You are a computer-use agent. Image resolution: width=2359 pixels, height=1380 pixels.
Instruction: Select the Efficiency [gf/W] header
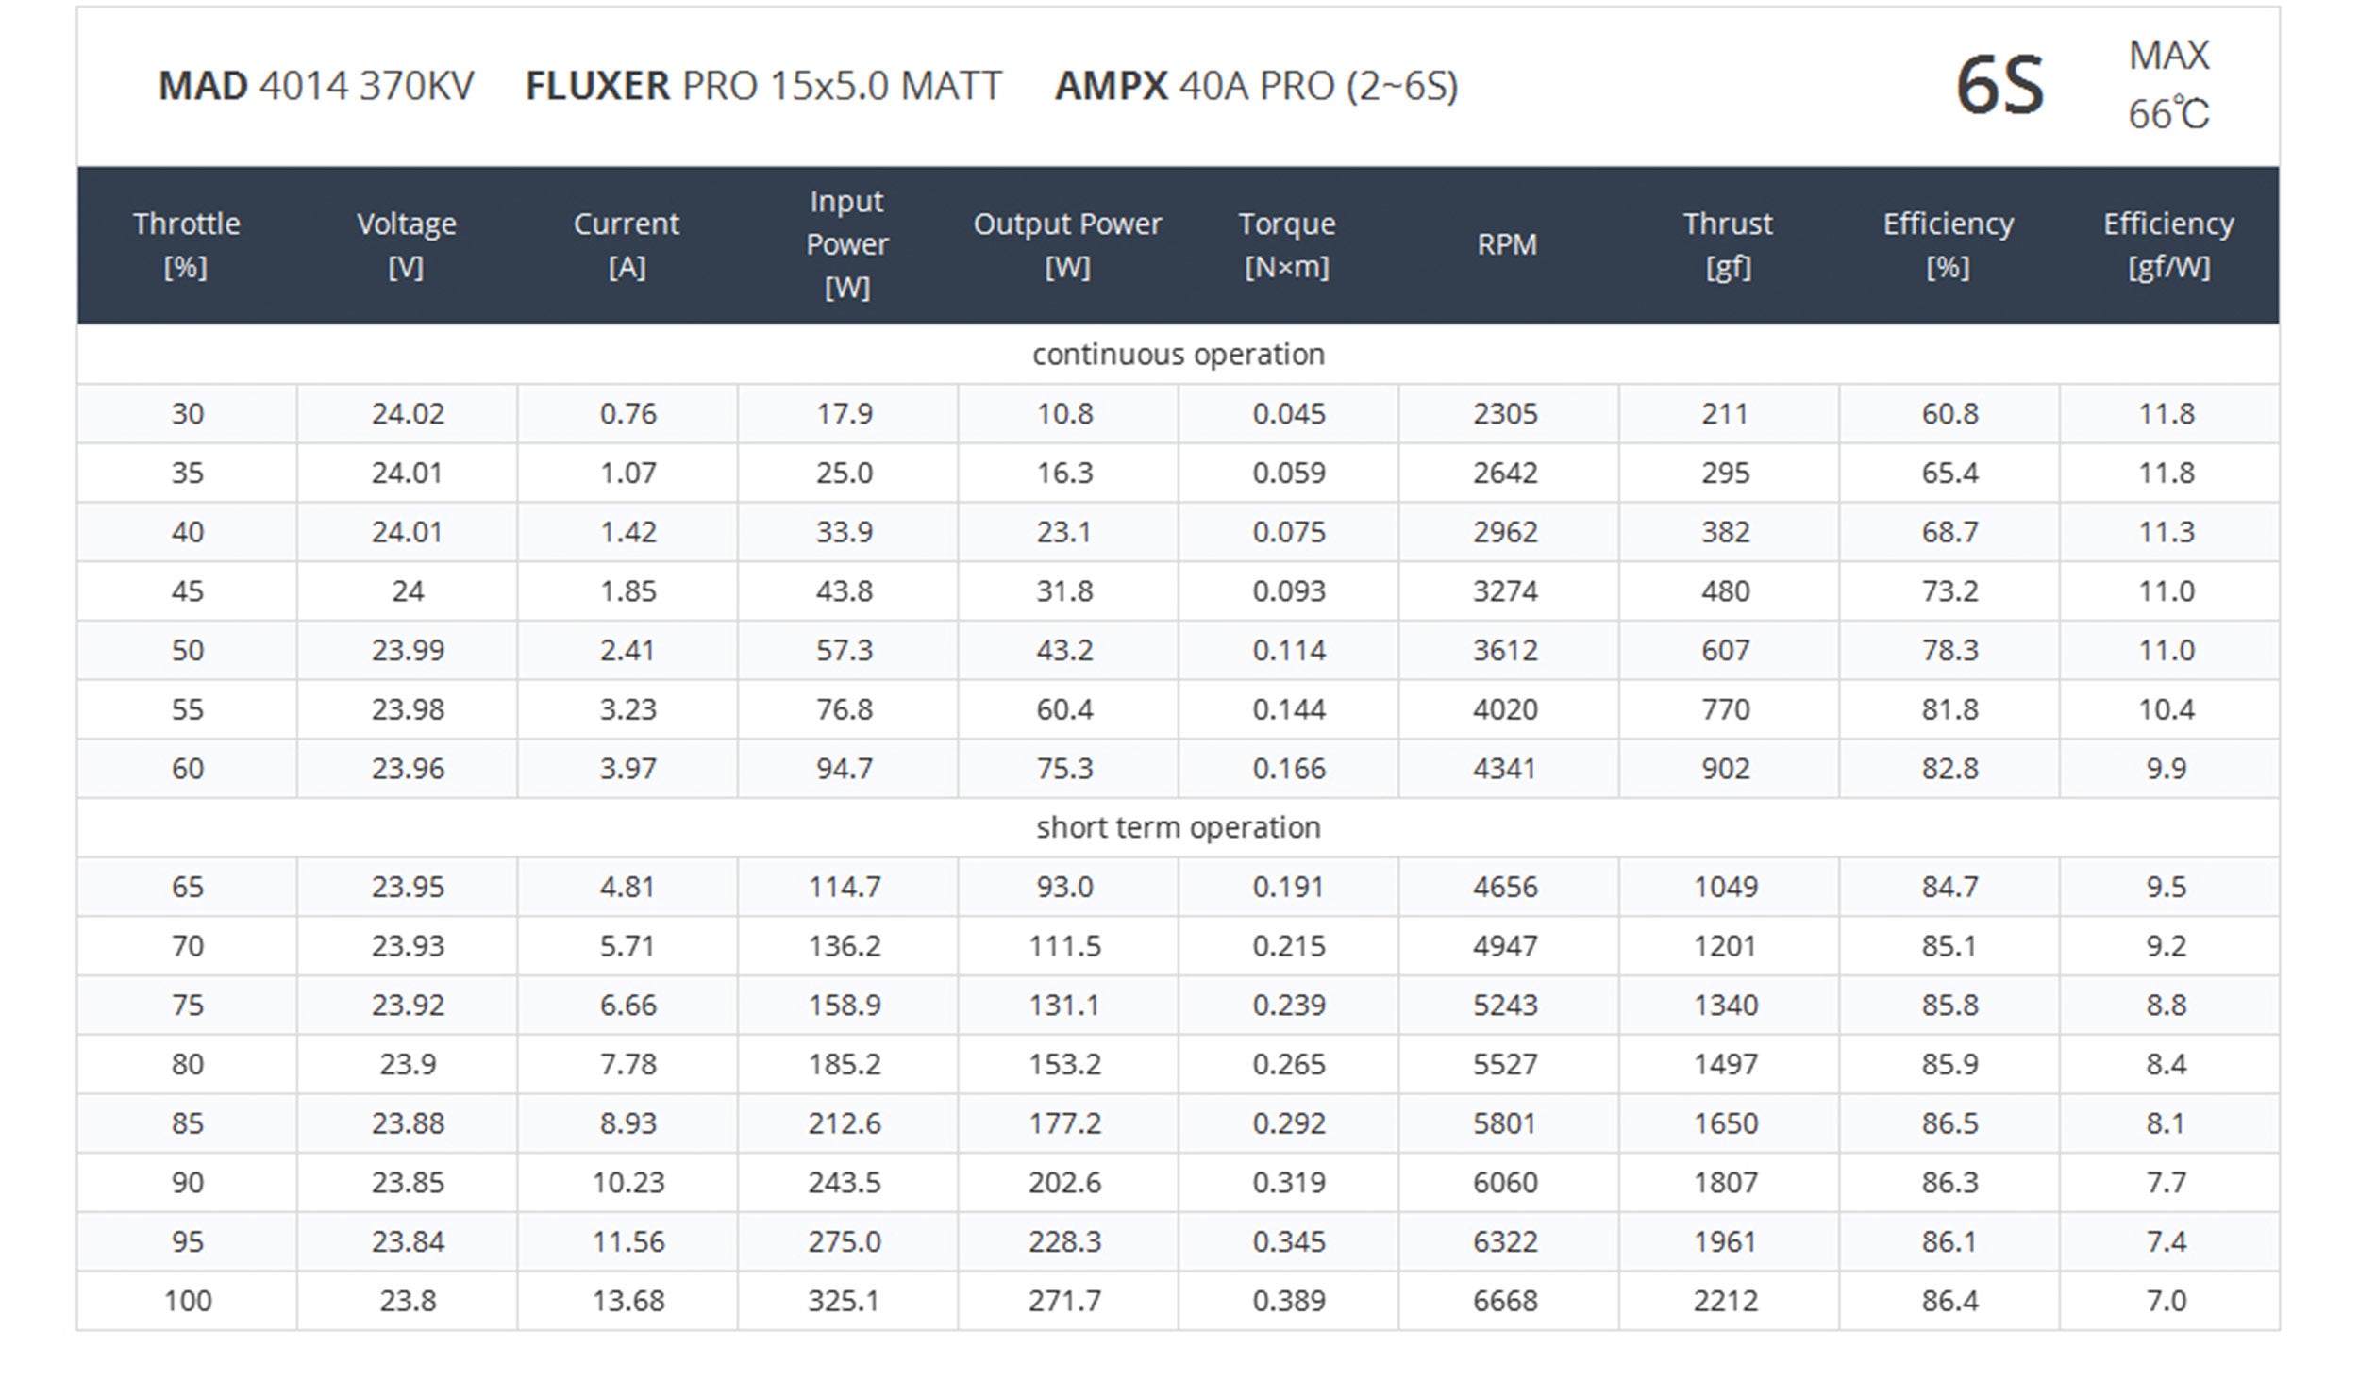coord(2168,245)
